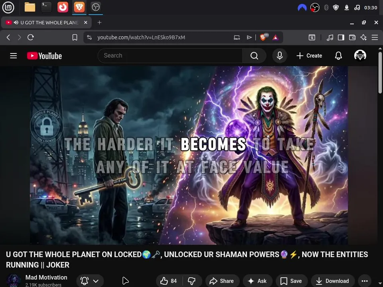The width and height of the screenshot is (383, 287).
Task: Open the Brave playlist music icon
Action: pos(330,37)
